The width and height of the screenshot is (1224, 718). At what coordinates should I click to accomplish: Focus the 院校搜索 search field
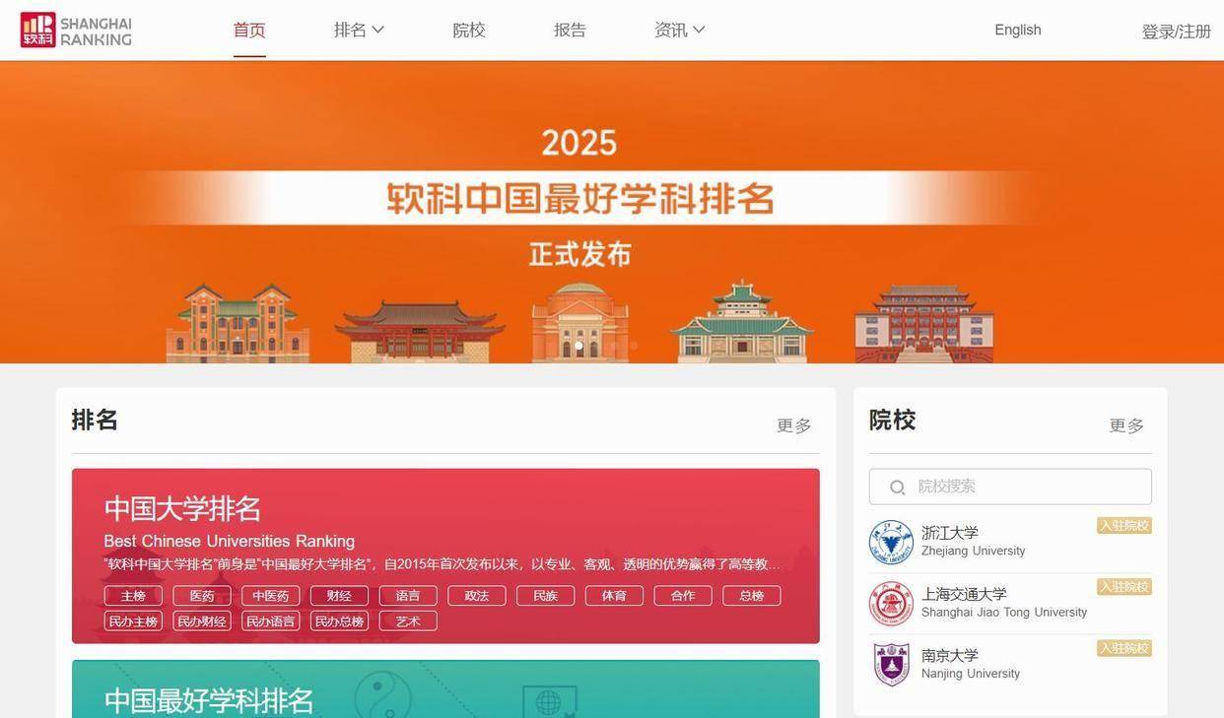(1025, 487)
